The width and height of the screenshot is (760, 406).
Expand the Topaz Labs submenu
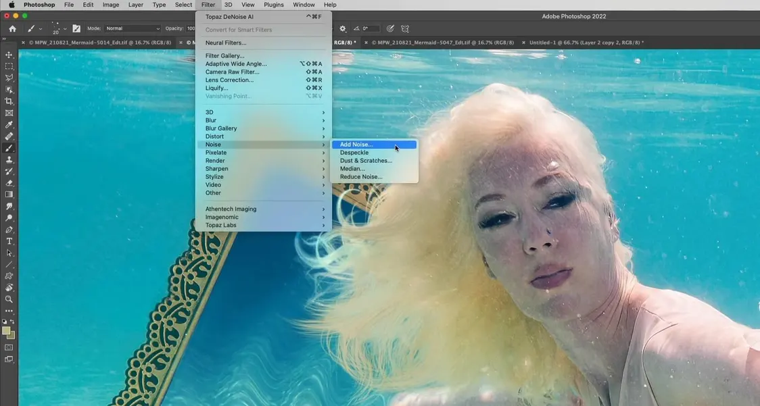264,225
